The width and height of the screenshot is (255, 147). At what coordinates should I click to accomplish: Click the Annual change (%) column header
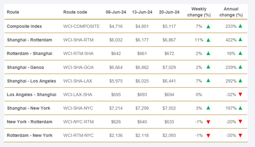pos(231,12)
